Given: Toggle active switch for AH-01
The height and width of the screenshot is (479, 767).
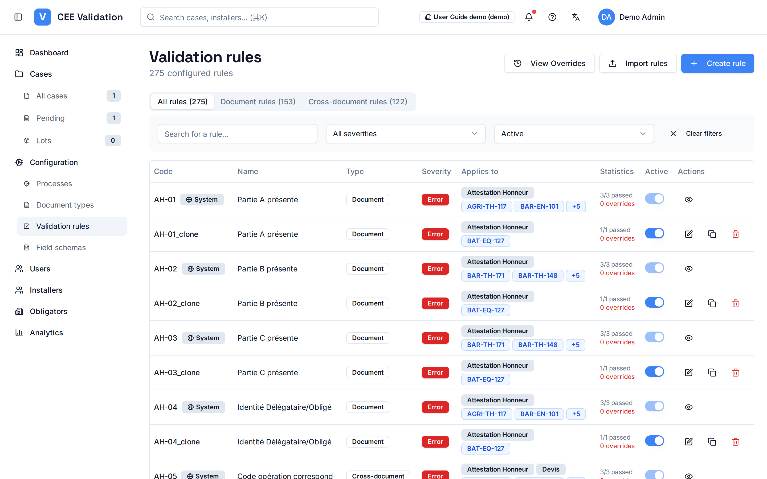Looking at the screenshot, I should click(x=654, y=199).
